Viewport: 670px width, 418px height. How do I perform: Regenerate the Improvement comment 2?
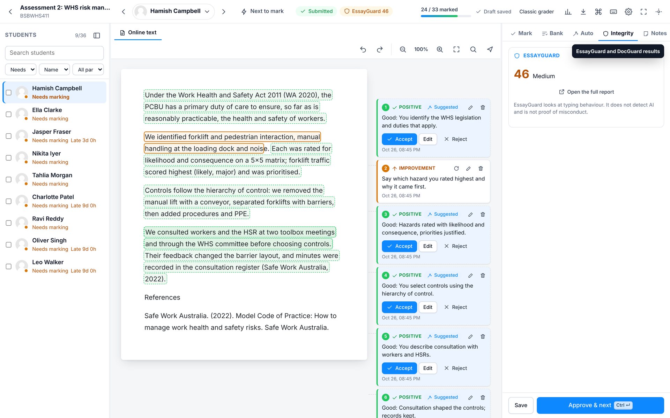coord(456,168)
